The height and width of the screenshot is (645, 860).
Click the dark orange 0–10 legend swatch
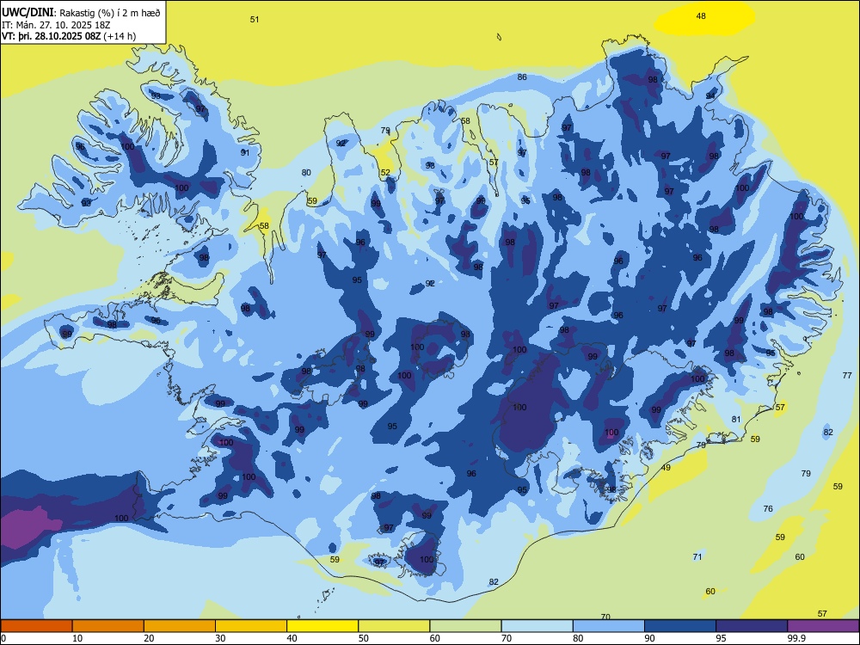(x=37, y=626)
